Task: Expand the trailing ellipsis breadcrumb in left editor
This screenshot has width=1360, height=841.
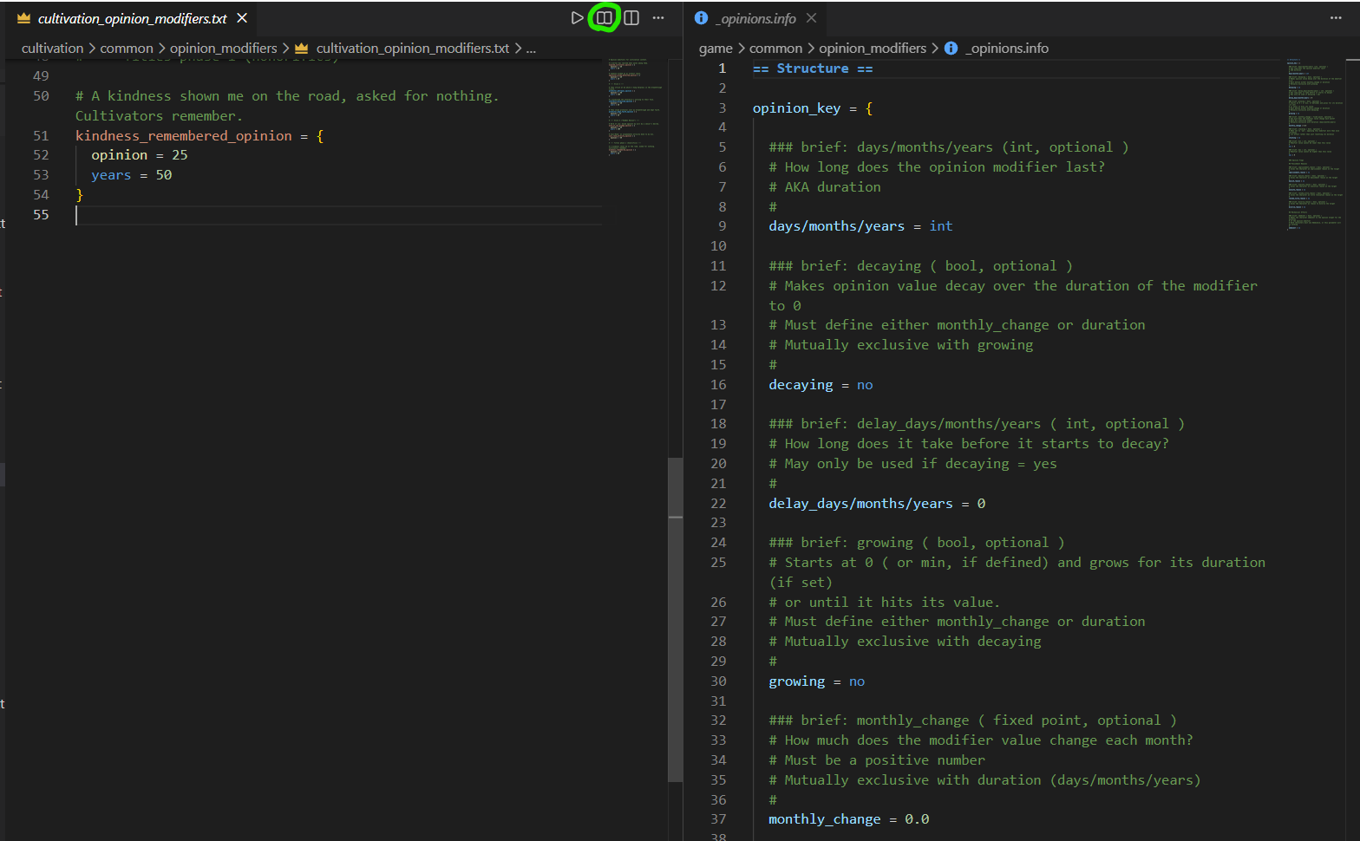Action: [x=531, y=49]
